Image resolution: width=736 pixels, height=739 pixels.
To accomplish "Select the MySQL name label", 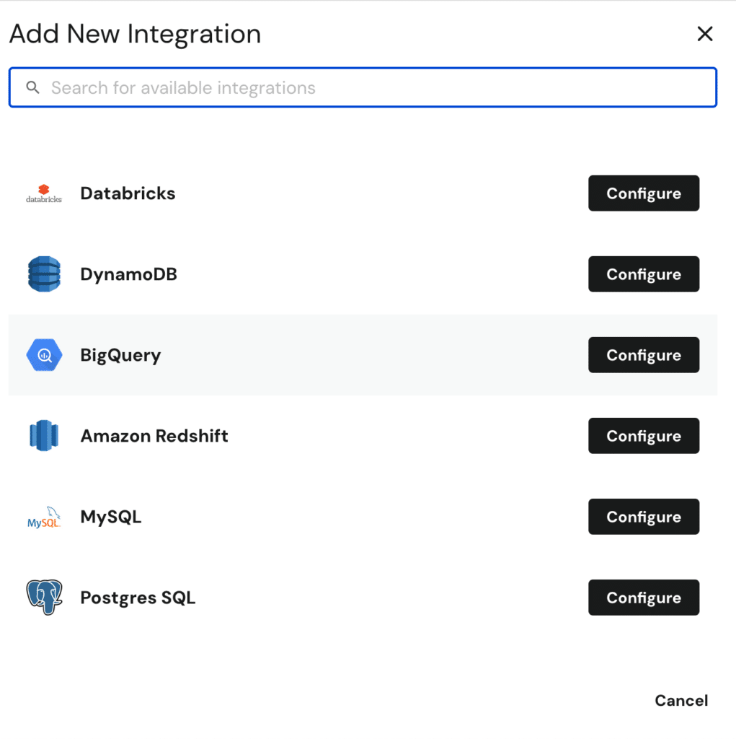I will tap(111, 517).
